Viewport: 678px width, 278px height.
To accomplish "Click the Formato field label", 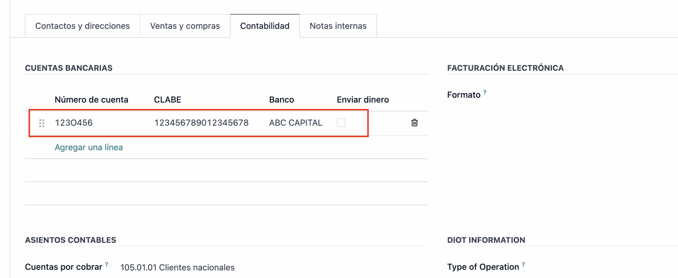I will coord(464,95).
